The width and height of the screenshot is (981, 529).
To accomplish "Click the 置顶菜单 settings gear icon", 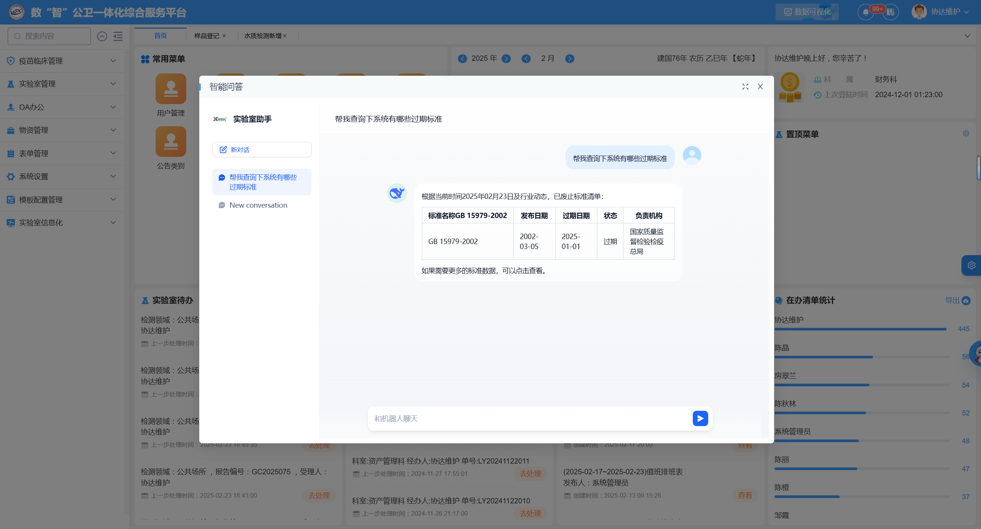I will (966, 133).
